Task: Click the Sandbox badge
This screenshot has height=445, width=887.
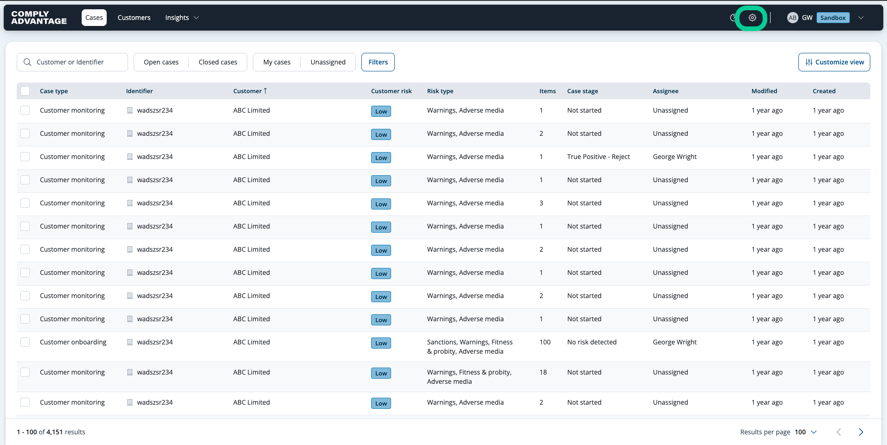Action: tap(833, 18)
